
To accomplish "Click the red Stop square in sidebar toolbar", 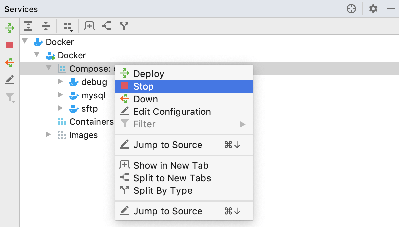I will 9,45.
